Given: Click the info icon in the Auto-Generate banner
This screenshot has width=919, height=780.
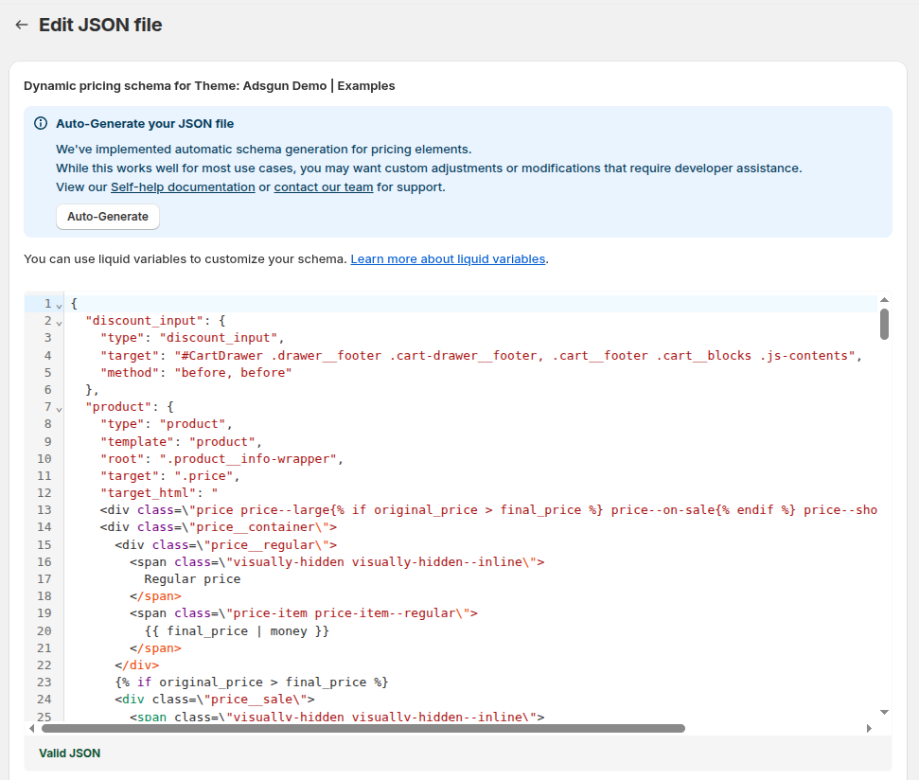Looking at the screenshot, I should coord(39,123).
